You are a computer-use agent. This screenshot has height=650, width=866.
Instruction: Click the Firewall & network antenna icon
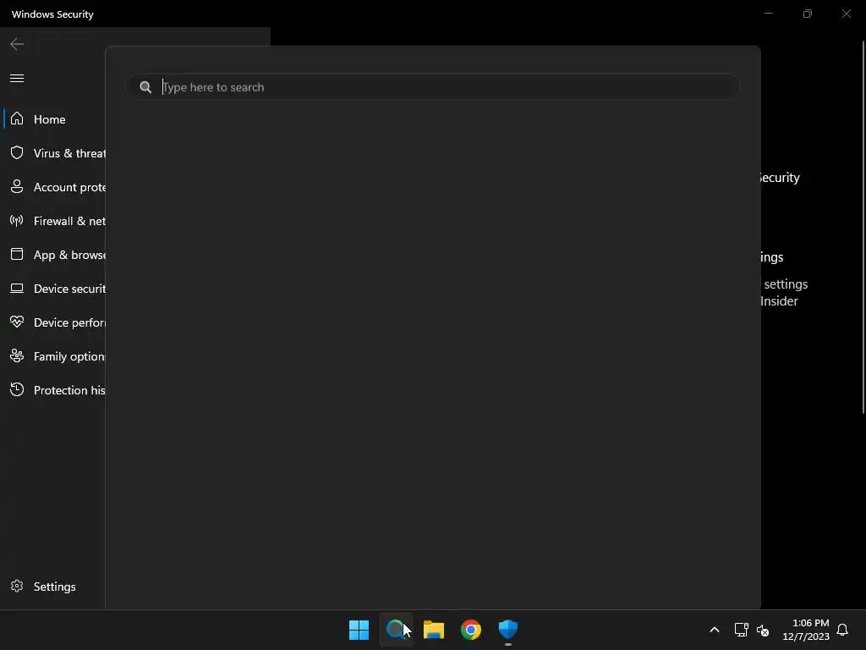17,221
